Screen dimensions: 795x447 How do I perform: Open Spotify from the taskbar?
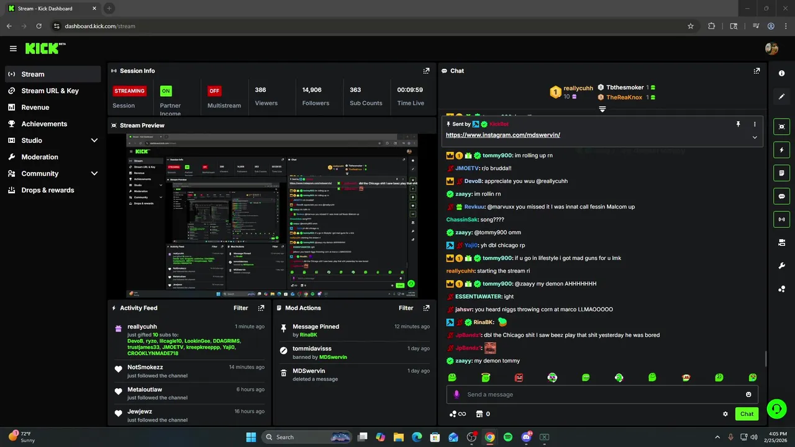[x=508, y=437]
